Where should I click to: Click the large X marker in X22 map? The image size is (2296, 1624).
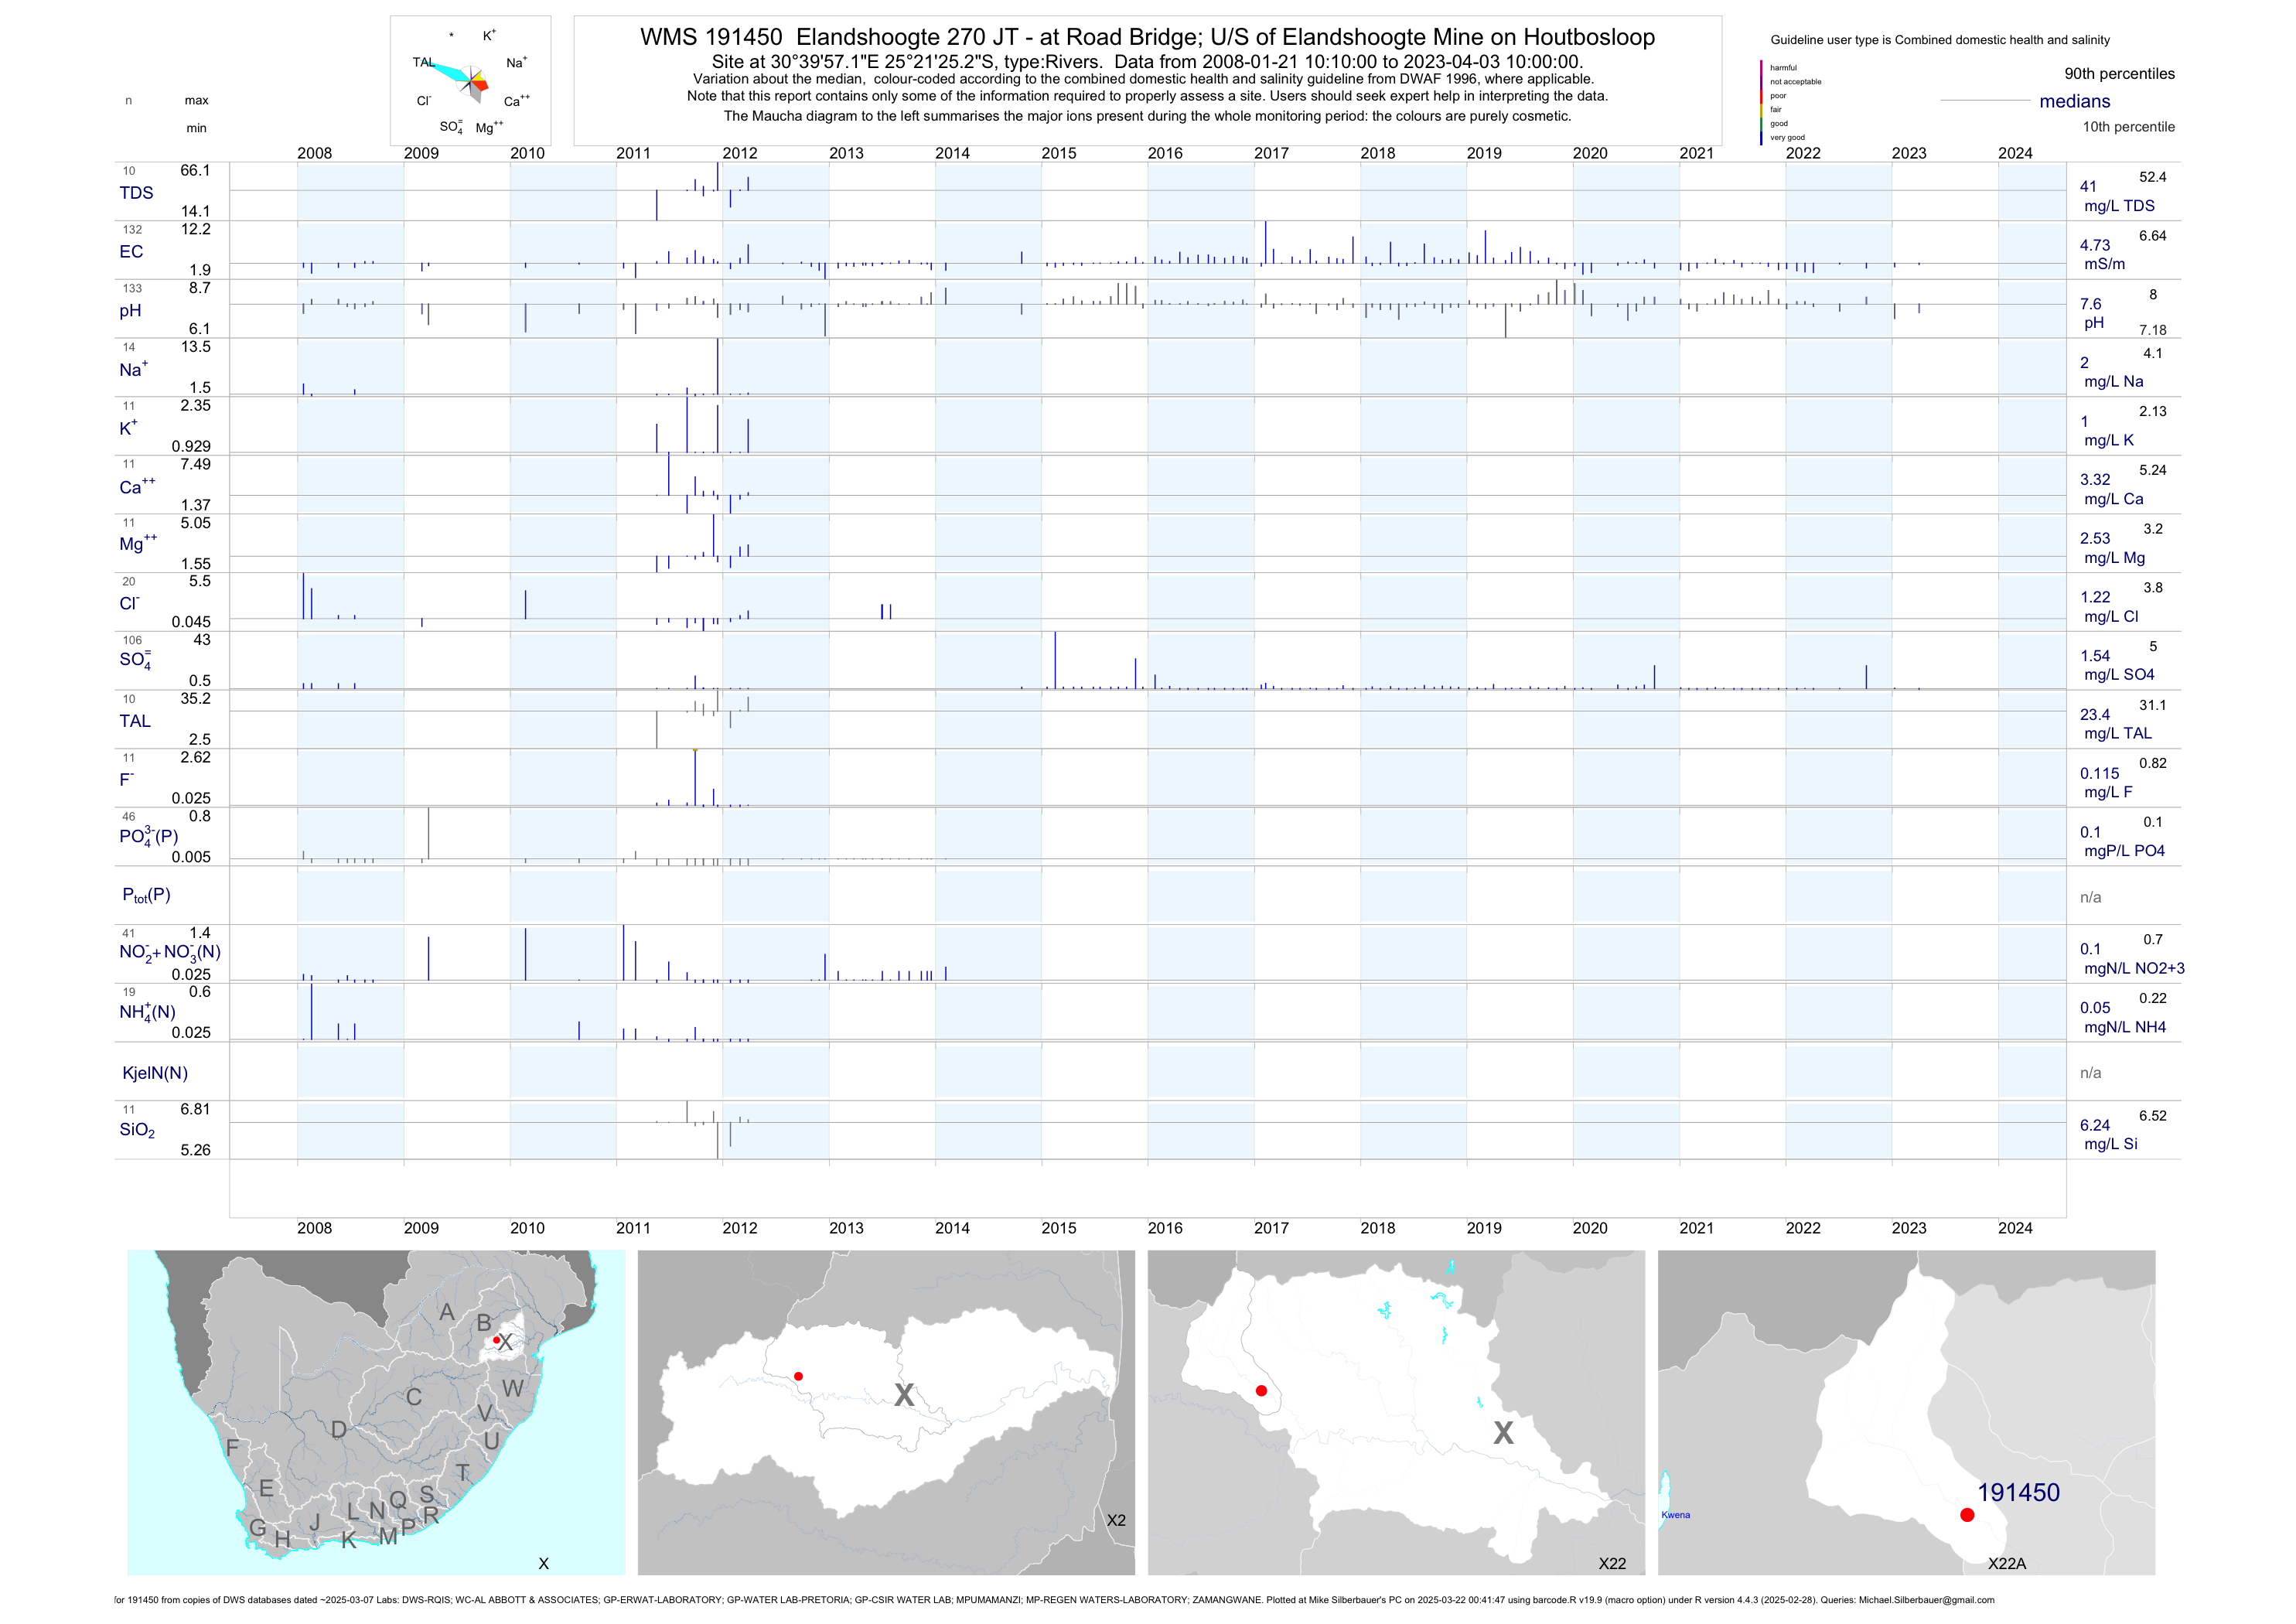1503,1433
